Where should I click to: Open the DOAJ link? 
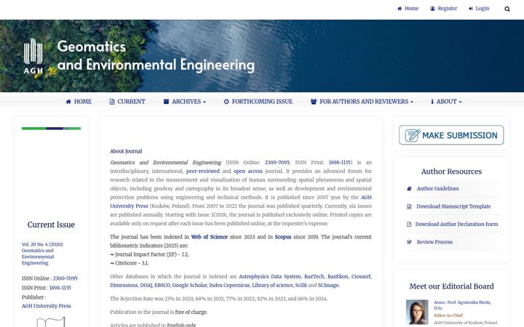click(146, 286)
